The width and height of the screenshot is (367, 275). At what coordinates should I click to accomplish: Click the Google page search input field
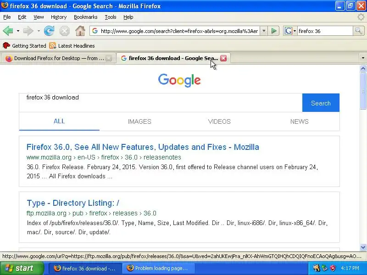tap(161, 103)
